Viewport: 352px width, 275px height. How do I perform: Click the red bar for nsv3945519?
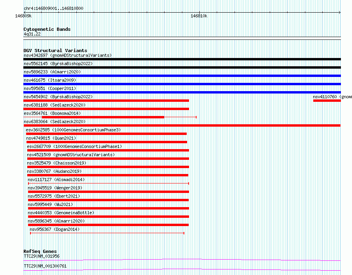(x=108, y=192)
